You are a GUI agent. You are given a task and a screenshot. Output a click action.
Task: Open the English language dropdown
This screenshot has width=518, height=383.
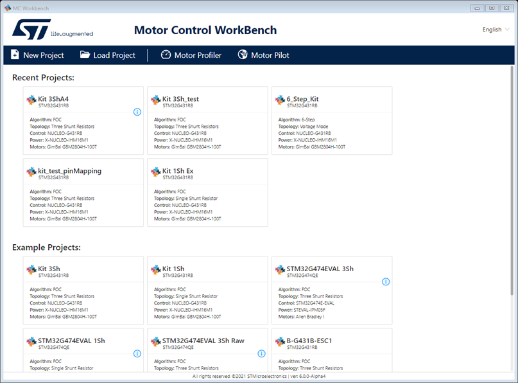click(496, 30)
